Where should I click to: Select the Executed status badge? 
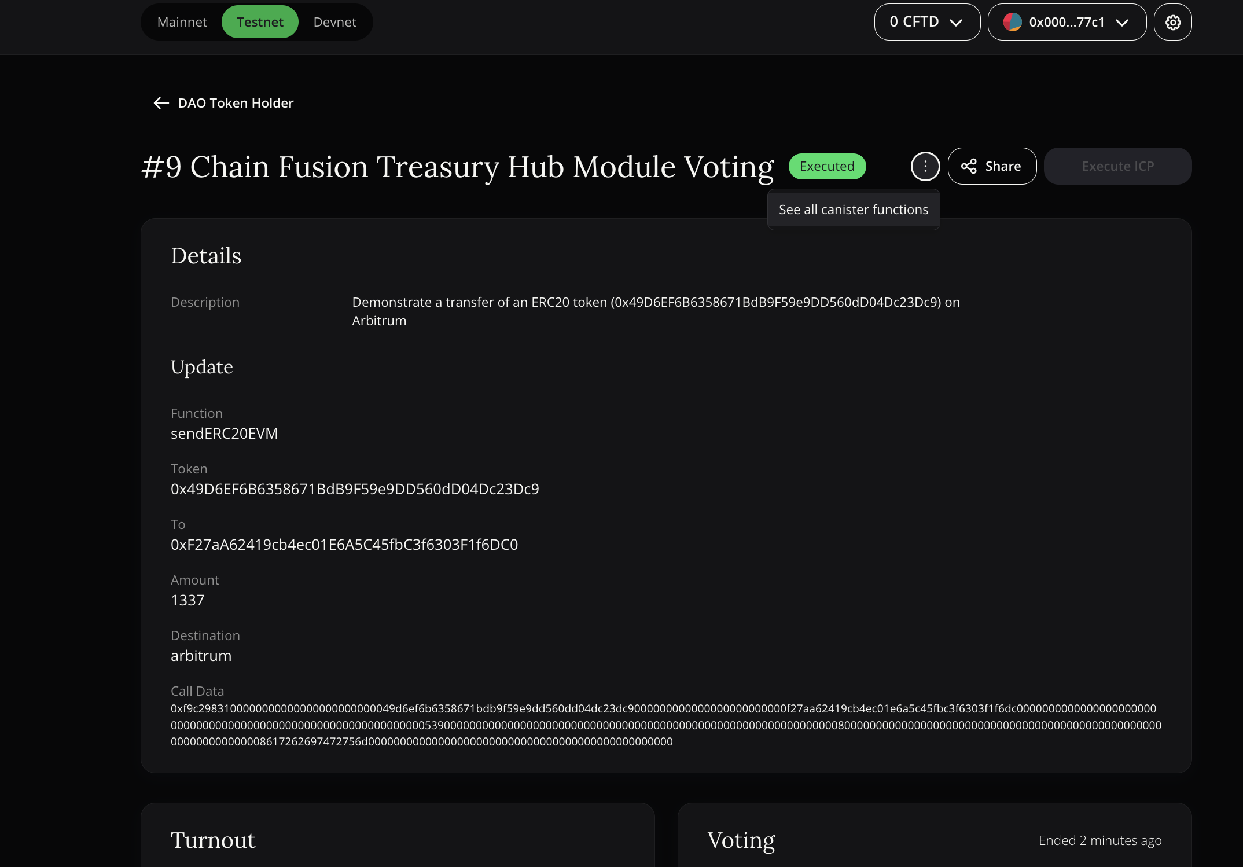827,166
